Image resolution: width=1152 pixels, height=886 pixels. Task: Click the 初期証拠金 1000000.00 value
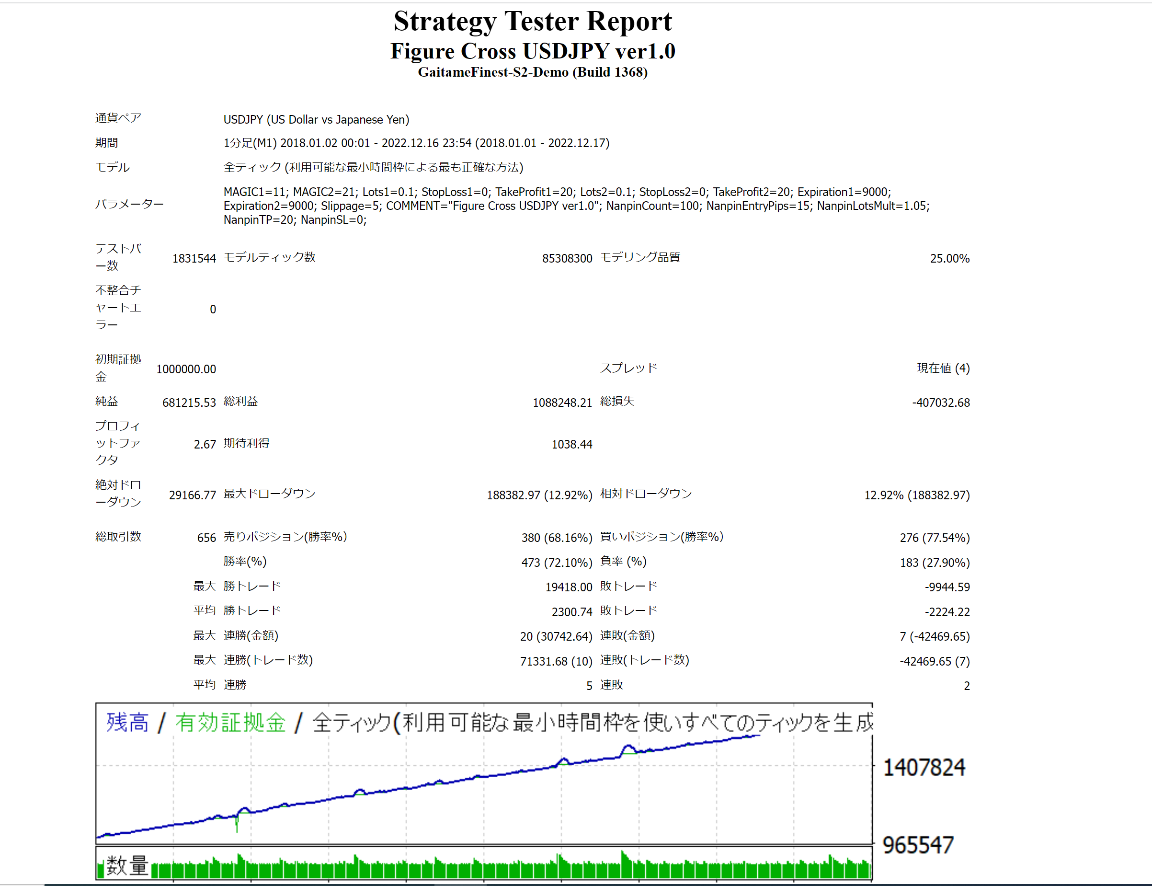point(186,369)
